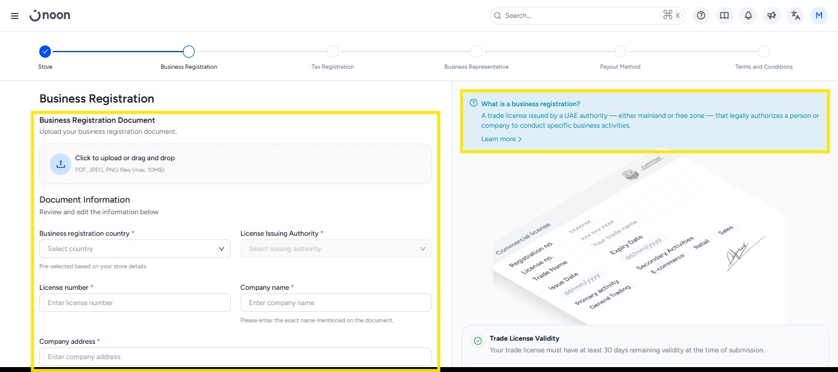
Task: Select the Business Representative step
Action: (x=476, y=52)
